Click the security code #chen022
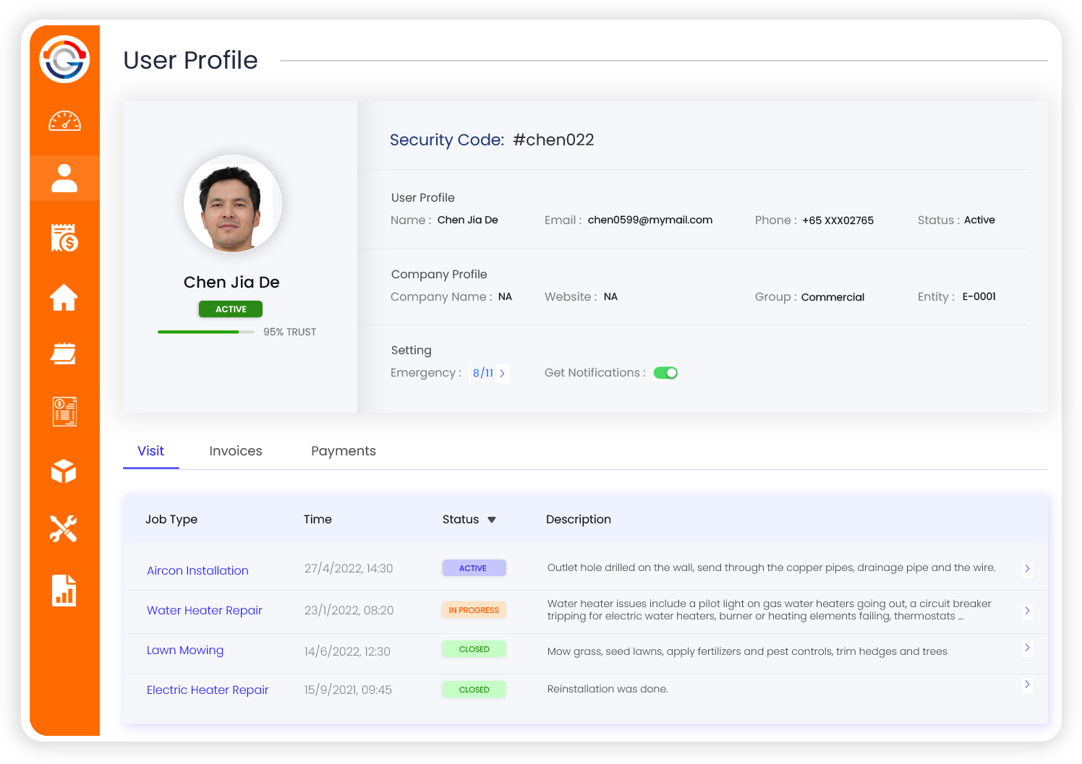The width and height of the screenshot is (1082, 764). pyautogui.click(x=553, y=140)
